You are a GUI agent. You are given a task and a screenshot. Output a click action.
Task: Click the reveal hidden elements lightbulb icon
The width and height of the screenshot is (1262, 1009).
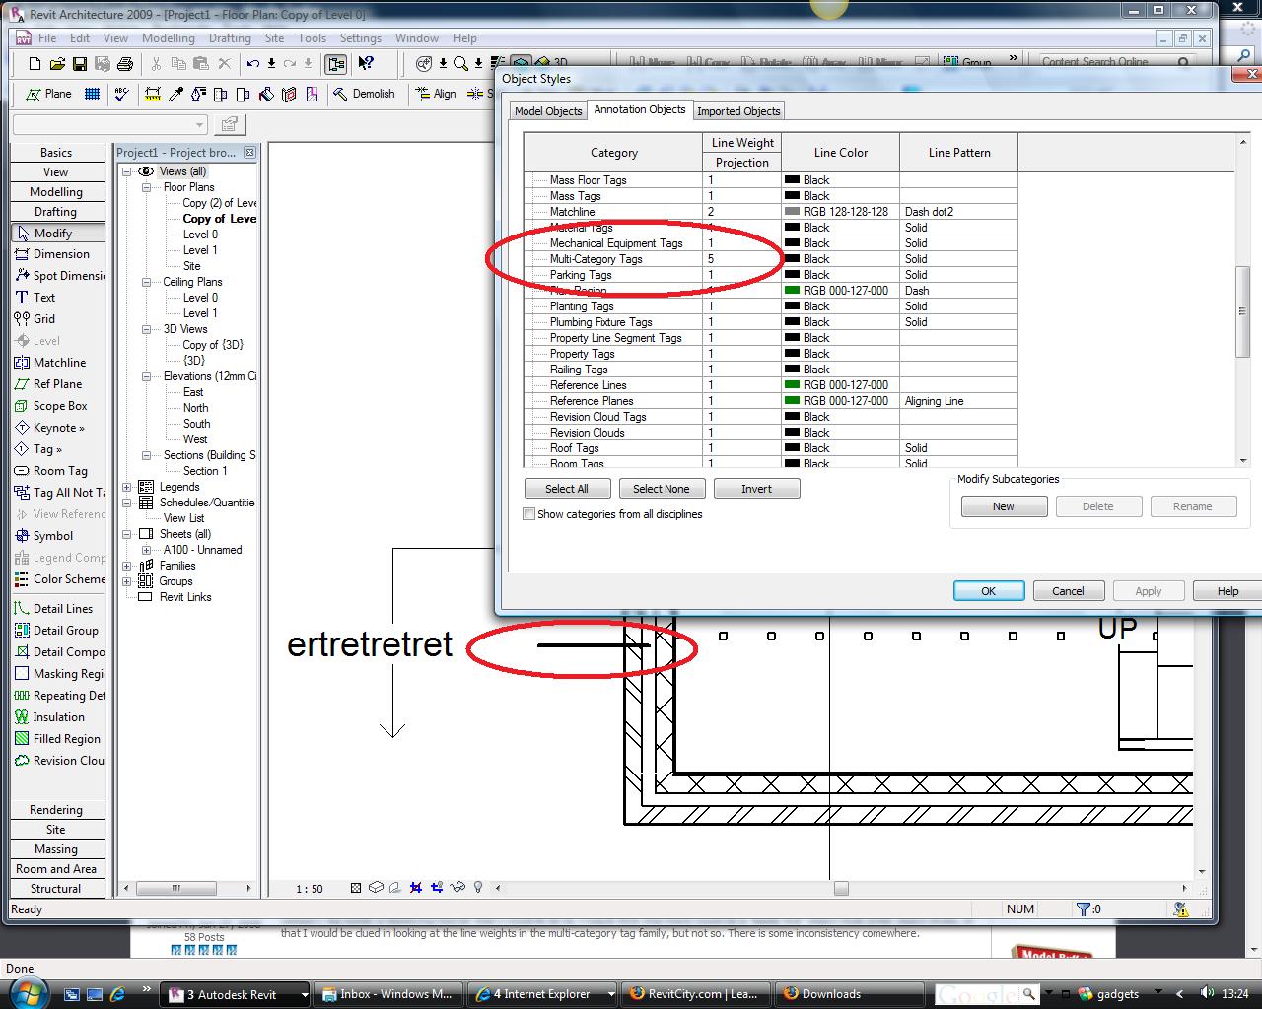478,888
